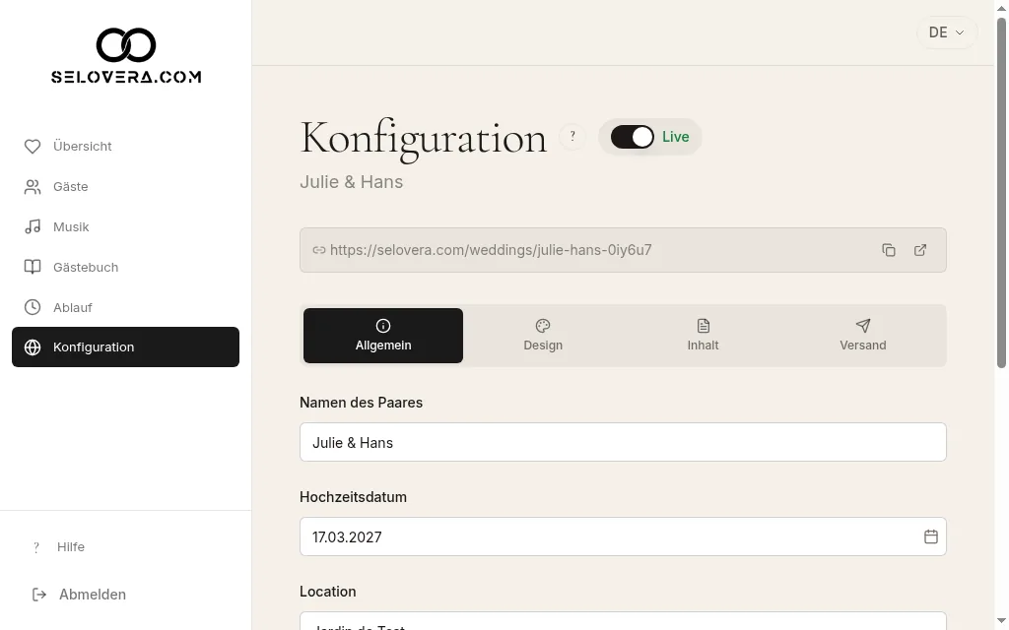
Task: Click the heart icon beside Übersicht
Action: tap(33, 147)
